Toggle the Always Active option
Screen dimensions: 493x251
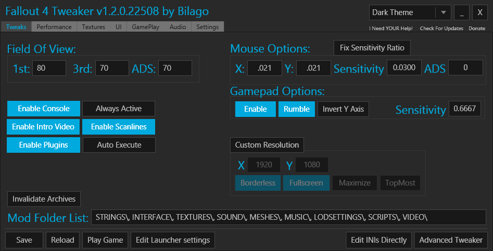pos(119,109)
